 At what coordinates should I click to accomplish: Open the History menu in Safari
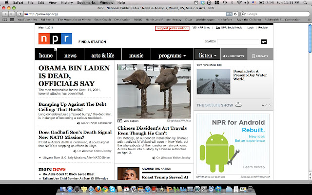click(x=67, y=2)
